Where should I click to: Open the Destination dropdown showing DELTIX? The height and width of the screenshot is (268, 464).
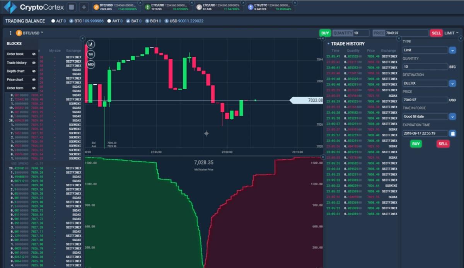pyautogui.click(x=452, y=83)
